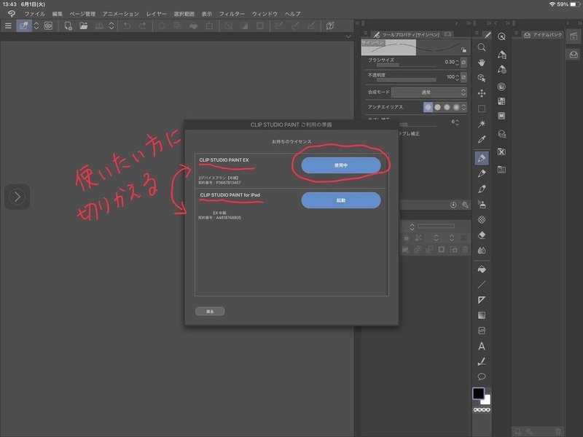This screenshot has height=437, width=583.
Task: Click the New canvas icon
Action: tap(68, 25)
